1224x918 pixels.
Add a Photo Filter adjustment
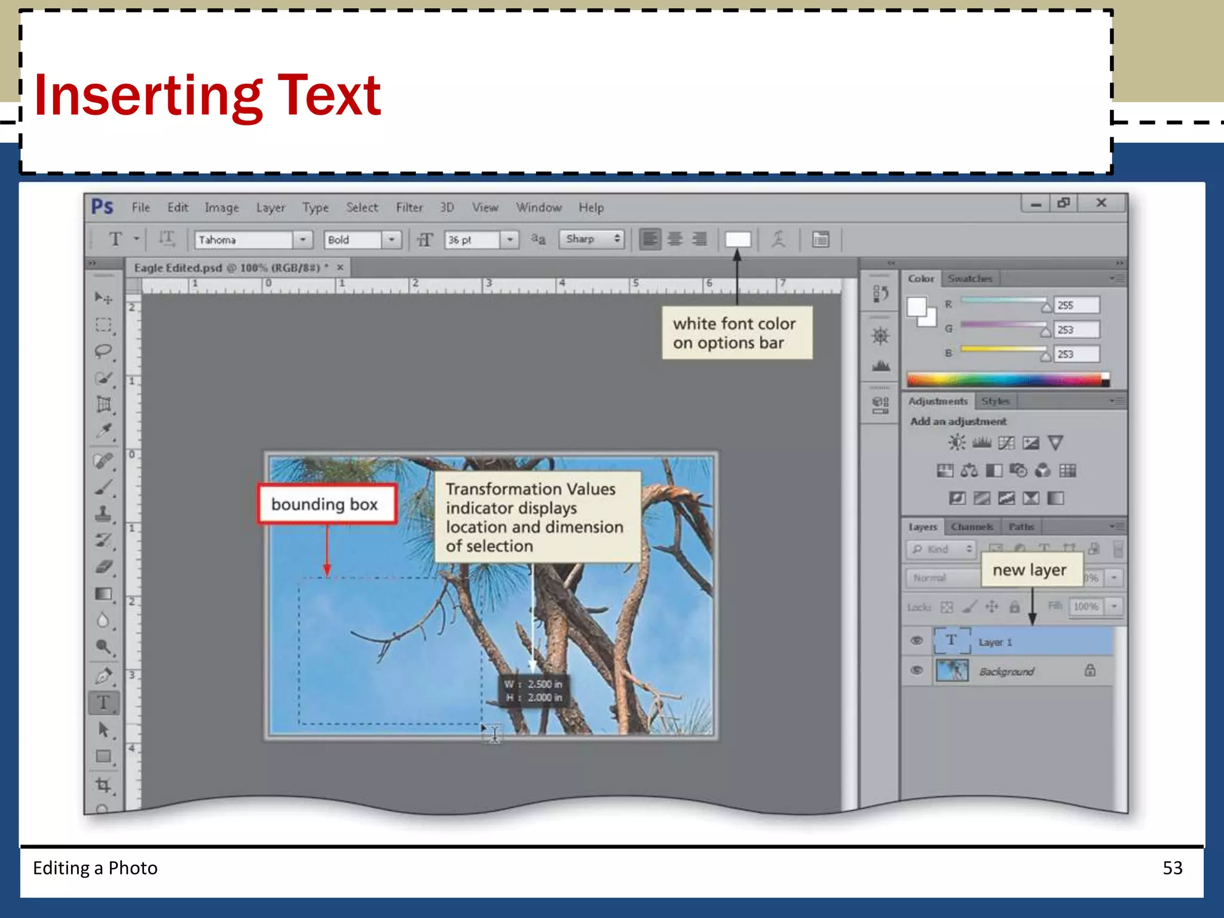pos(1018,471)
